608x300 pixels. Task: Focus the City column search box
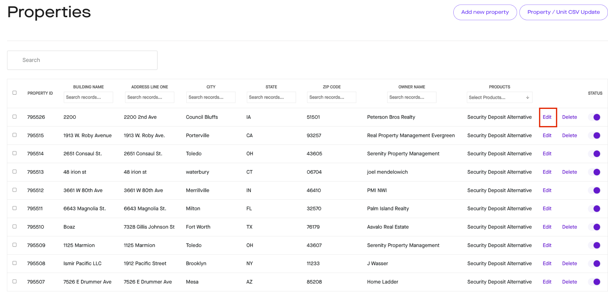(211, 97)
